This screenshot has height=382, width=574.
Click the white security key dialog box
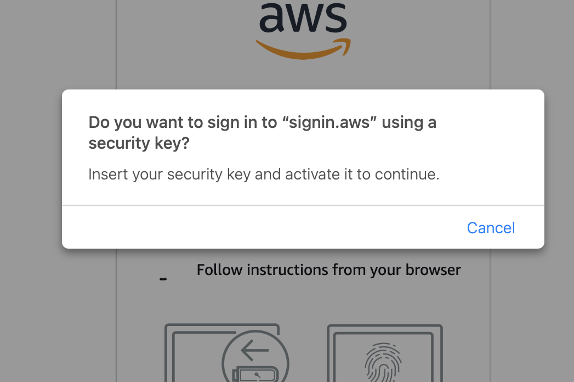coord(303,168)
